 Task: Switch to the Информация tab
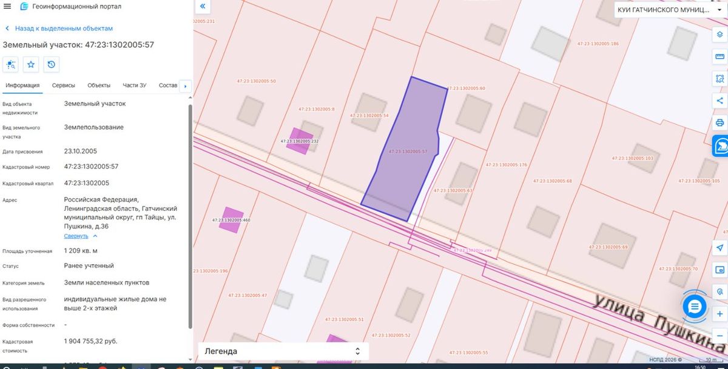[22, 85]
